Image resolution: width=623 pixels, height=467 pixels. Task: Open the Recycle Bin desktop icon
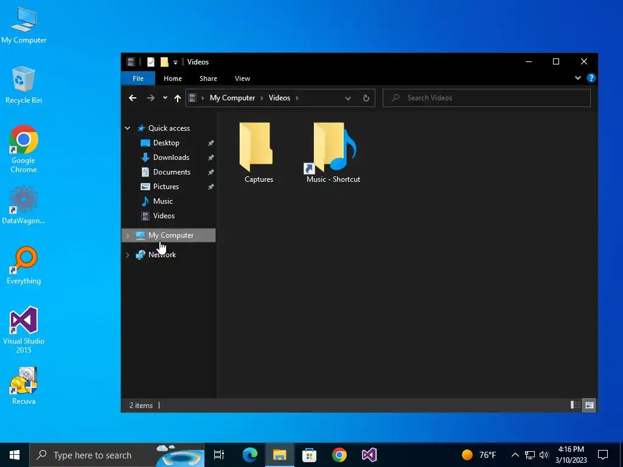click(24, 85)
